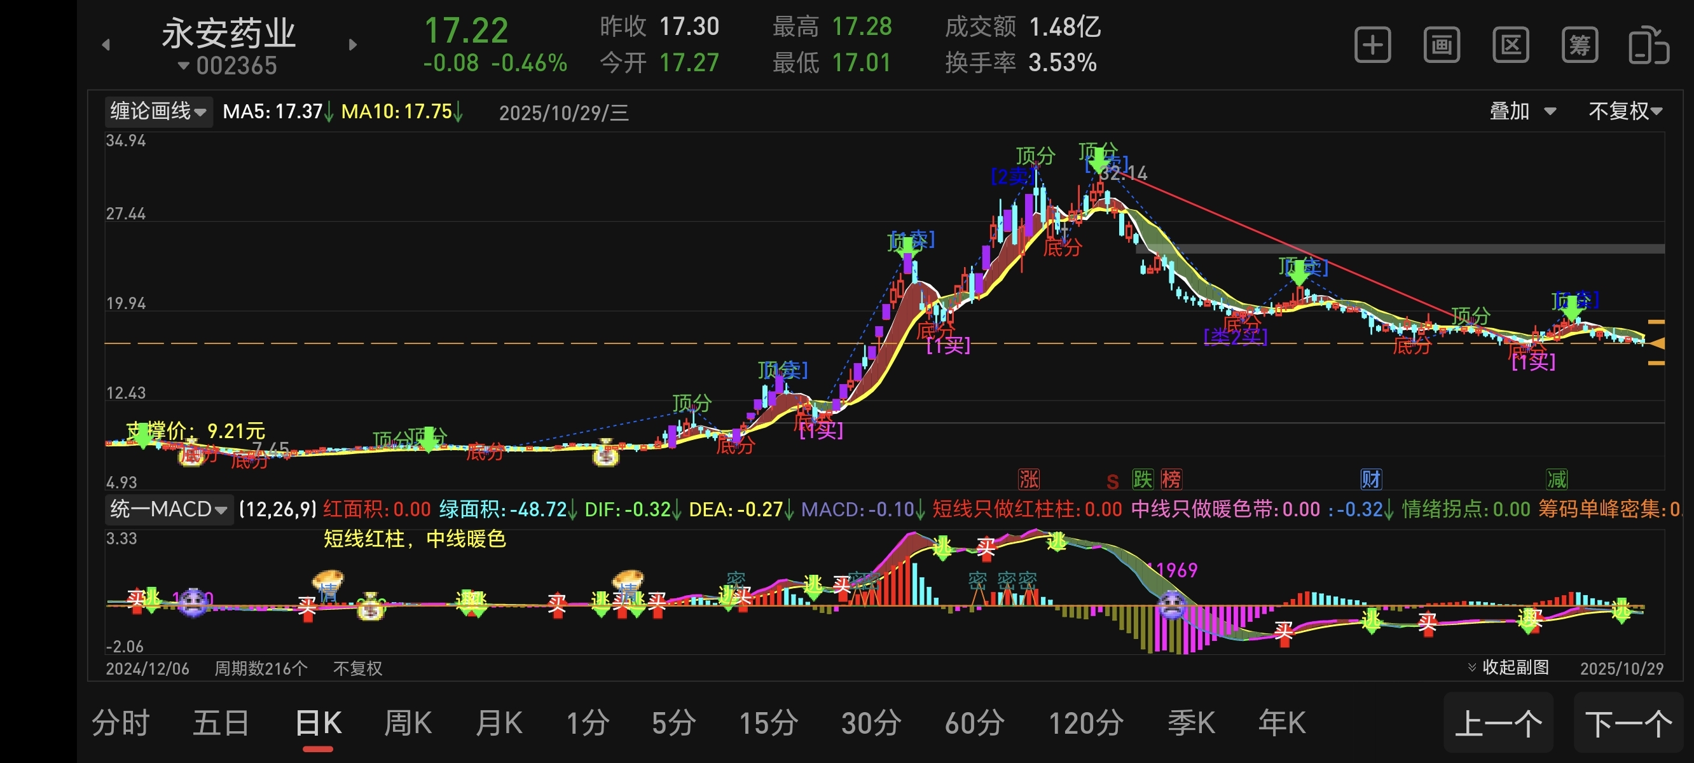Viewport: 1694px width, 763px height.
Task: Tap the plus add-to-watchlist icon
Action: pos(1372,45)
